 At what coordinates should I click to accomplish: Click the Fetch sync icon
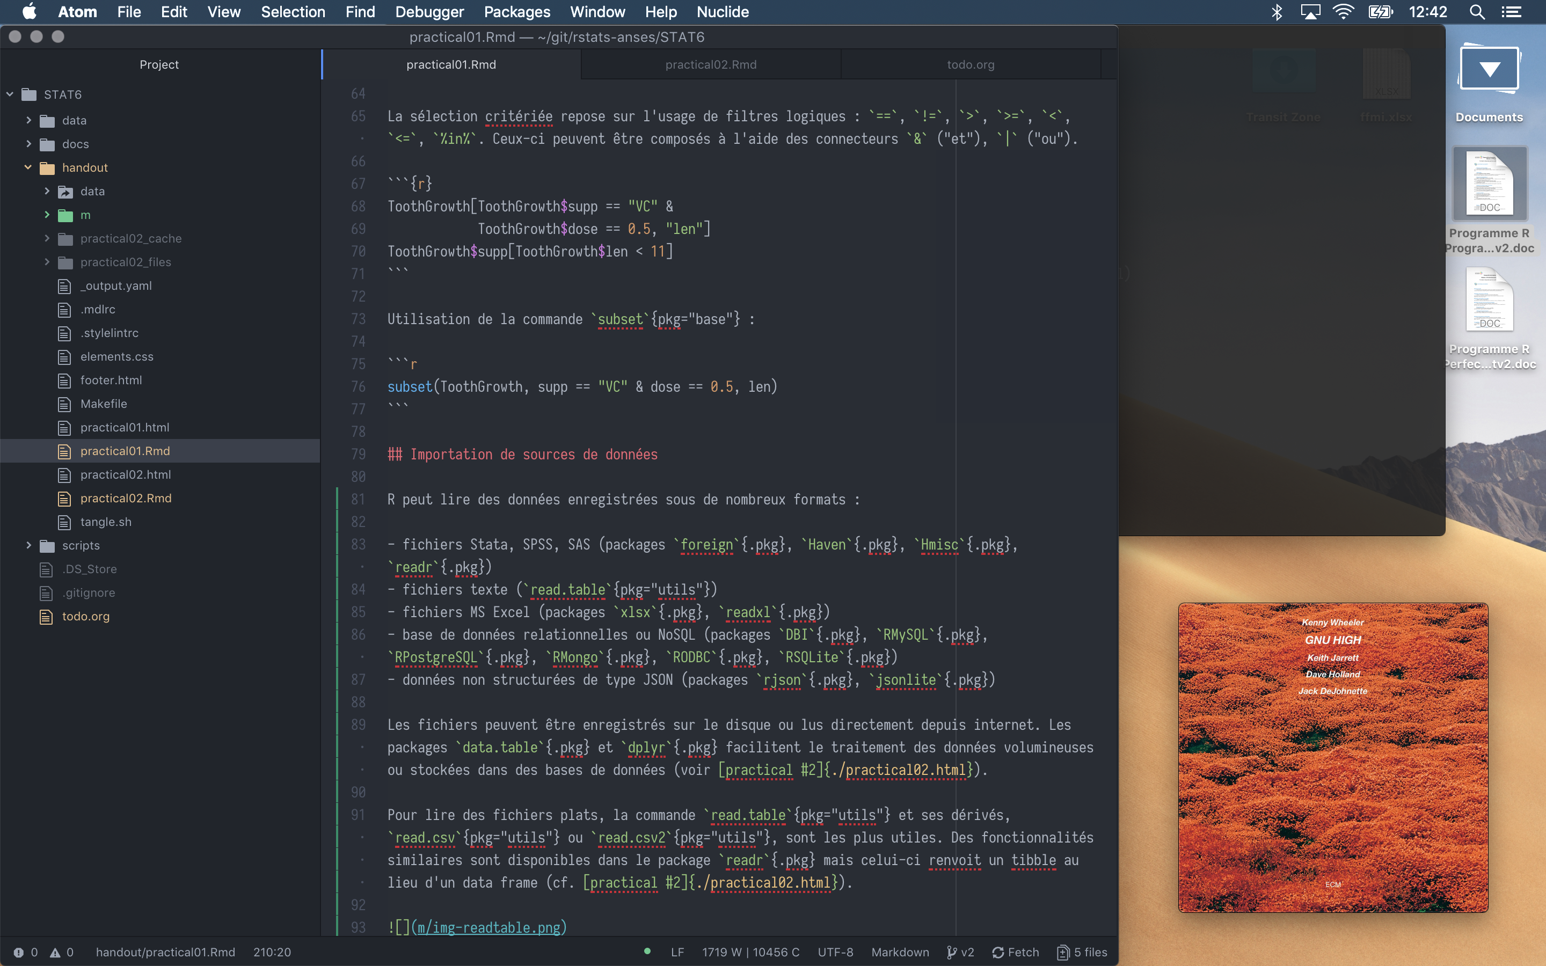(x=998, y=953)
